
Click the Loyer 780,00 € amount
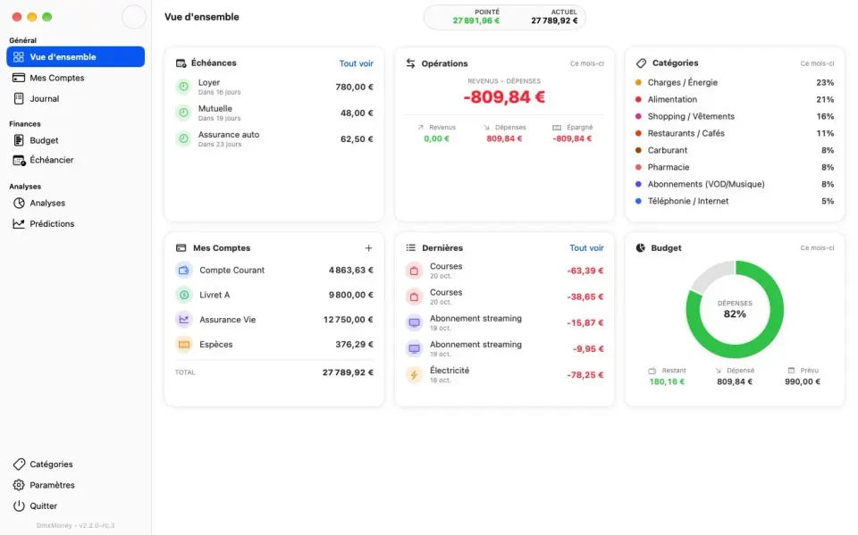355,87
